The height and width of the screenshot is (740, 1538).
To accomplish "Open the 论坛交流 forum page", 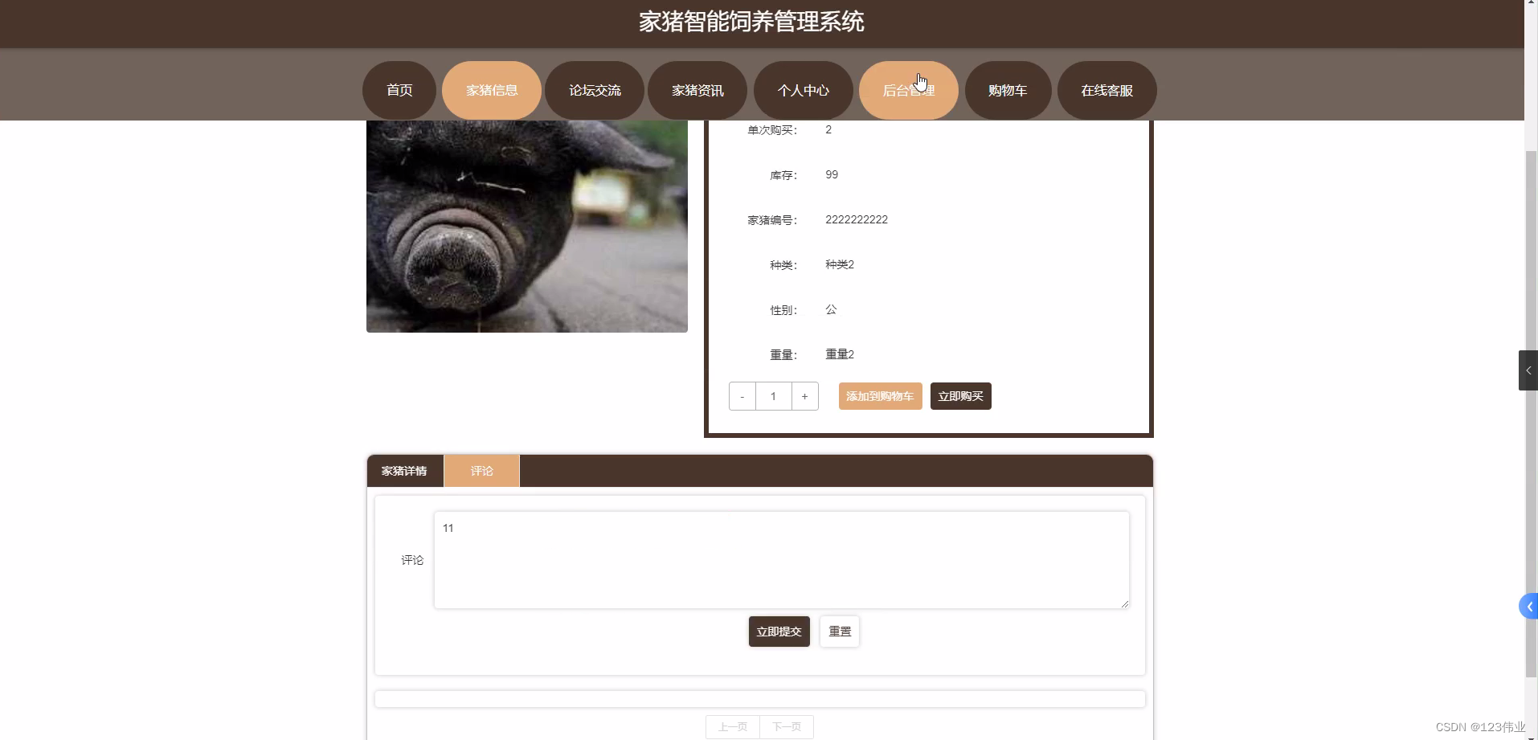I will click(x=595, y=90).
